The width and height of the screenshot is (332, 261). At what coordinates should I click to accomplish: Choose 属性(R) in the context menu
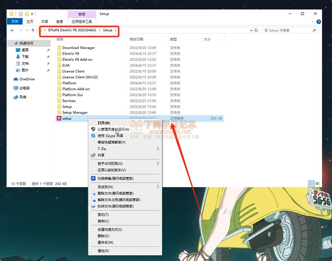[125, 250]
